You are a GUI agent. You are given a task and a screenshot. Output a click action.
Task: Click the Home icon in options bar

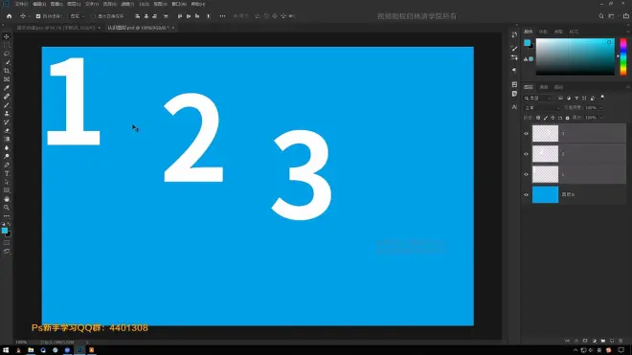(9, 16)
